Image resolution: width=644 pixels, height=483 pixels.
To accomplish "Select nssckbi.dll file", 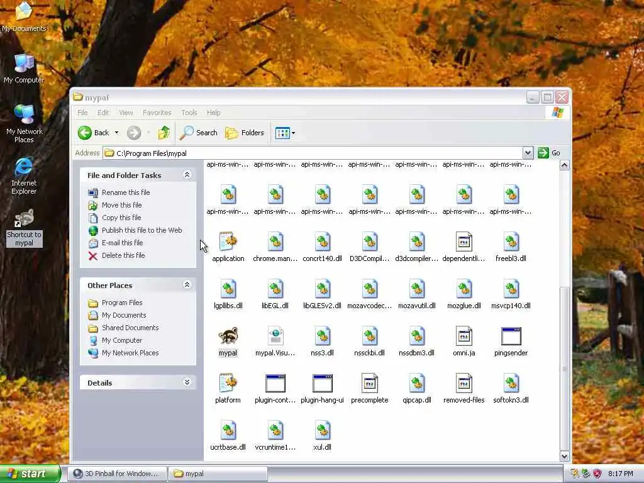I will (x=370, y=336).
